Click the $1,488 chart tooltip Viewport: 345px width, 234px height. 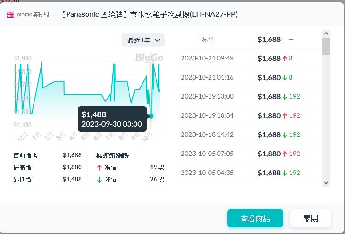click(x=112, y=119)
